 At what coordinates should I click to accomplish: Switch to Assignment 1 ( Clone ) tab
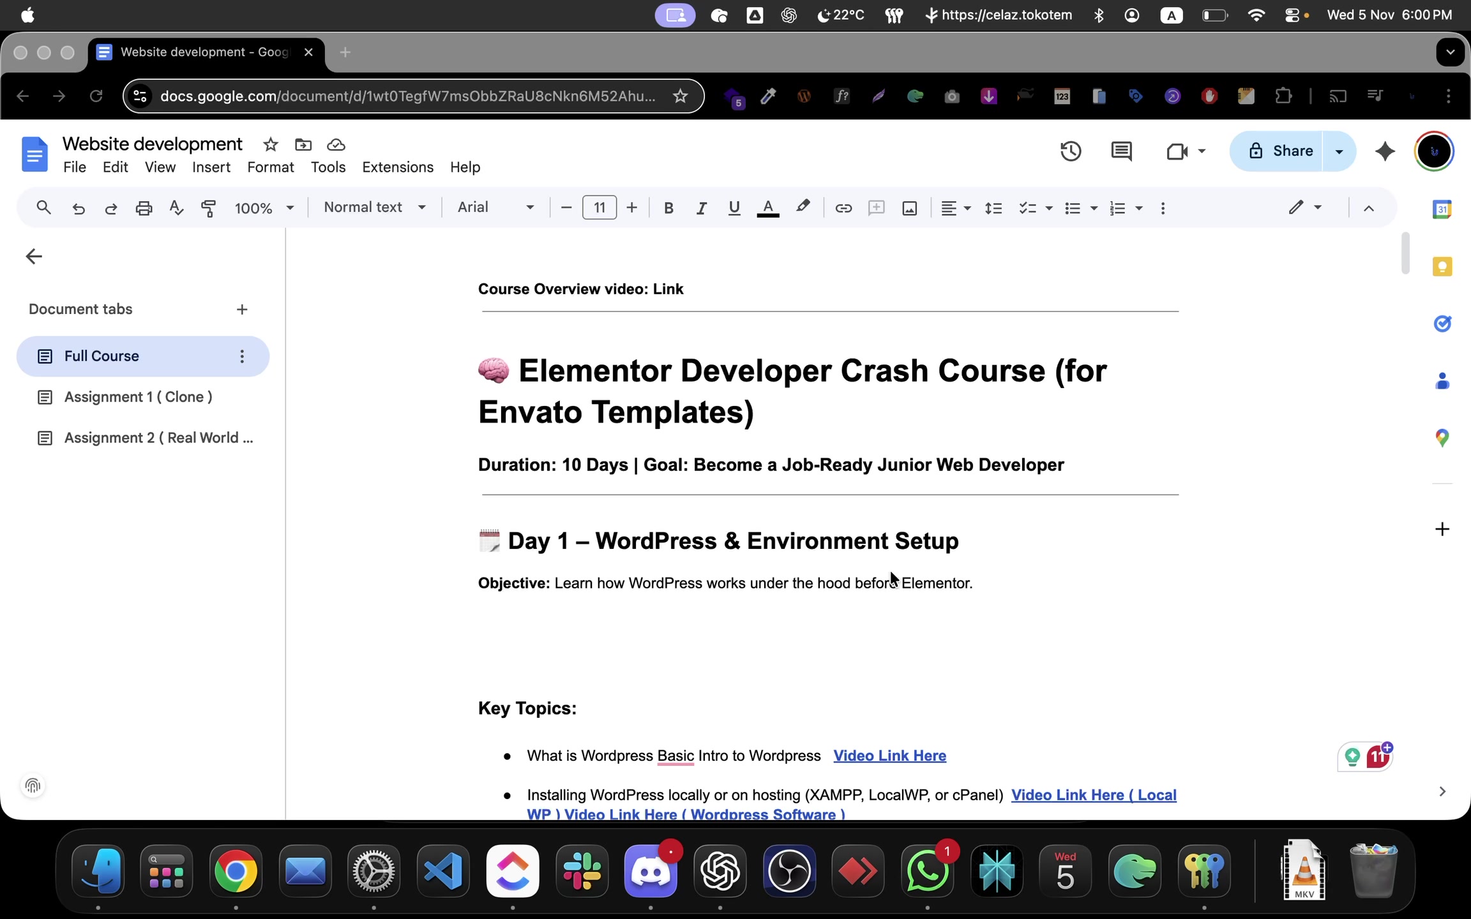click(138, 397)
